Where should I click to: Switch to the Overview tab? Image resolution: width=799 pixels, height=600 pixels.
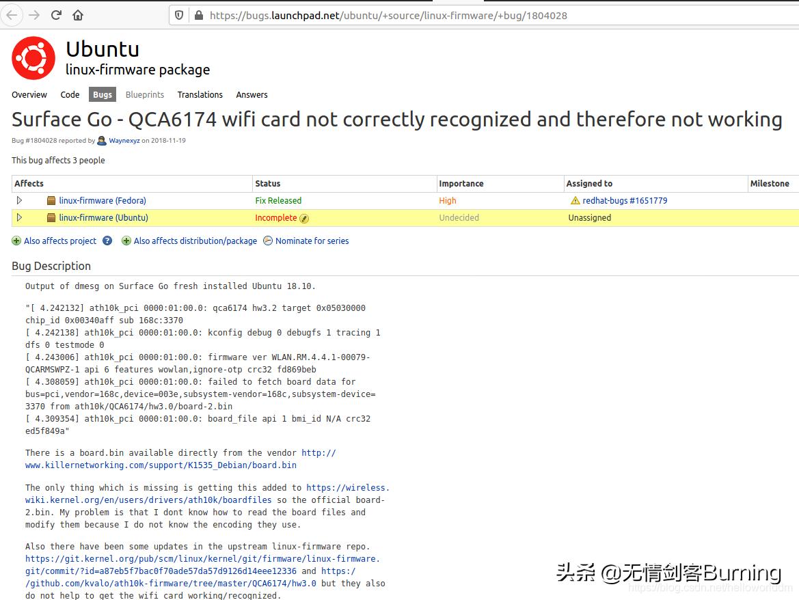pos(29,94)
